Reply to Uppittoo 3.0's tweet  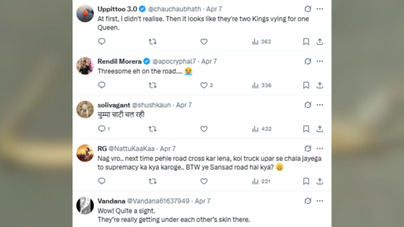click(102, 41)
